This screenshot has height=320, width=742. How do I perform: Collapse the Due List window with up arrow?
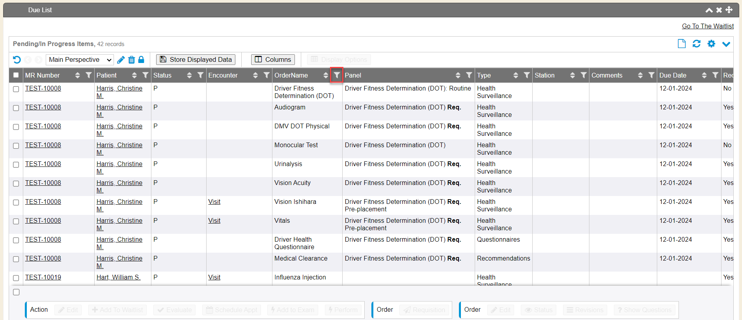(709, 10)
